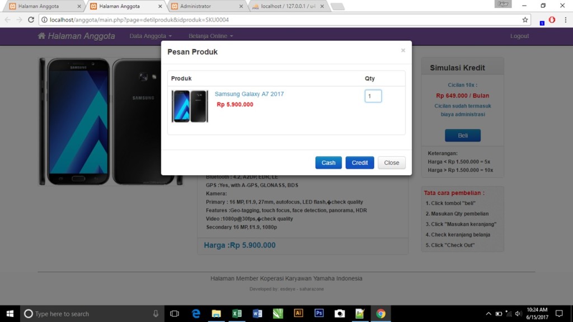573x322 pixels.
Task: Open Task View from the taskbar
Action: click(175, 314)
